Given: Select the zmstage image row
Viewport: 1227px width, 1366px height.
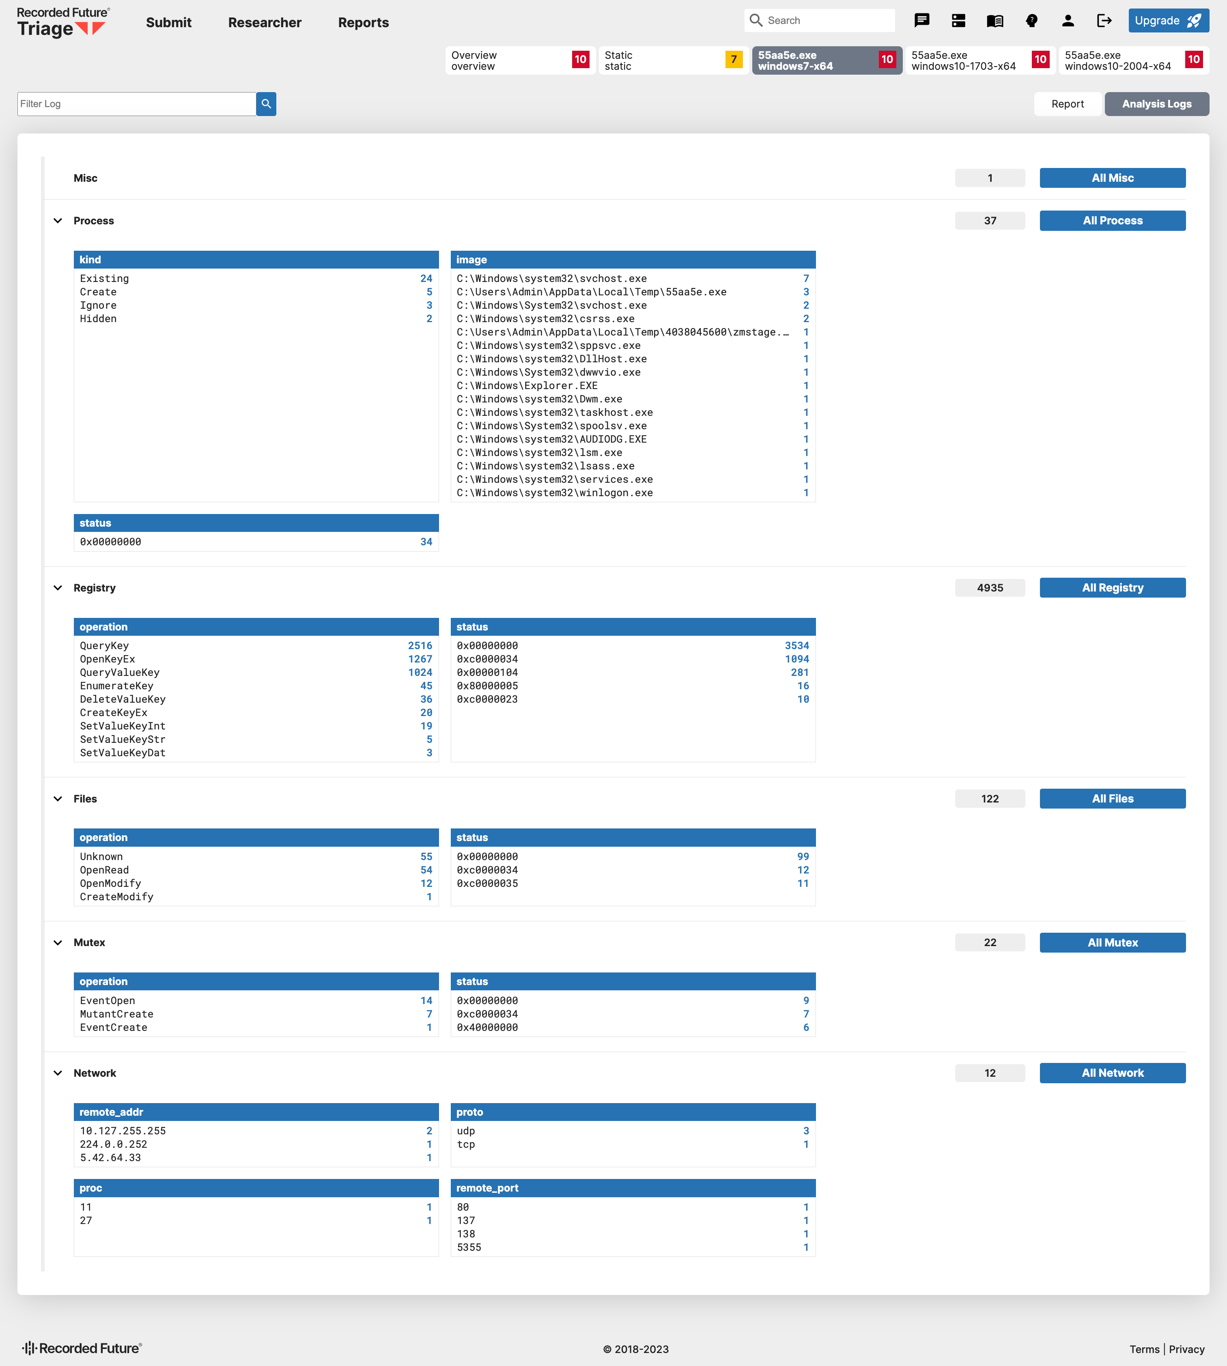Looking at the screenshot, I should [633, 332].
